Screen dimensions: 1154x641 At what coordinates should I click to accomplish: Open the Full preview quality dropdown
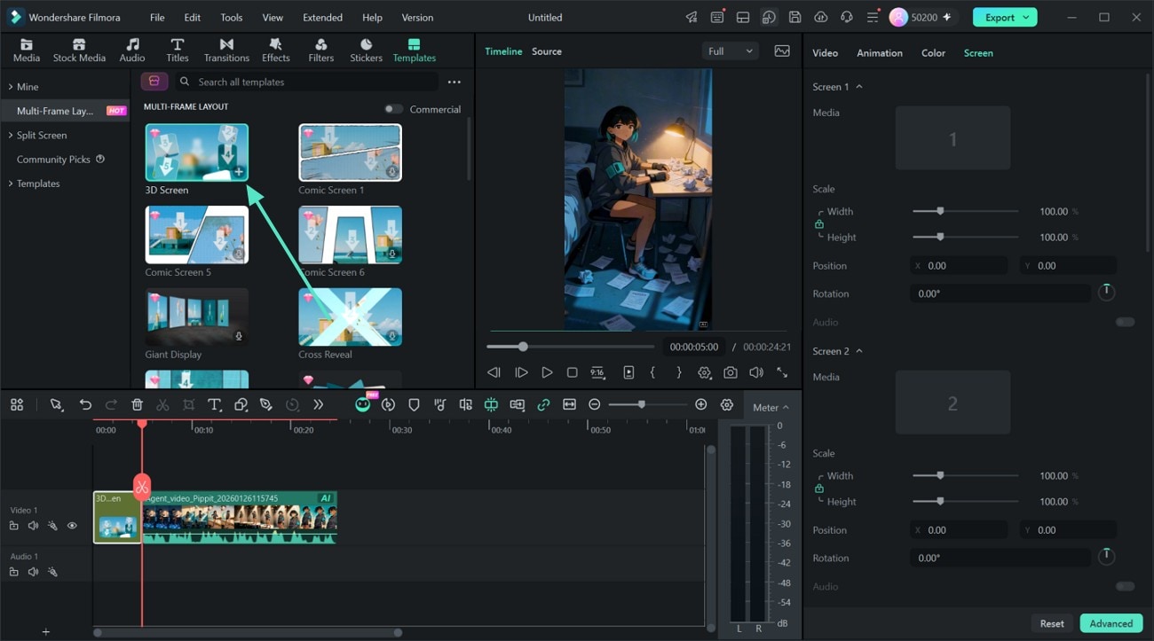[730, 51]
